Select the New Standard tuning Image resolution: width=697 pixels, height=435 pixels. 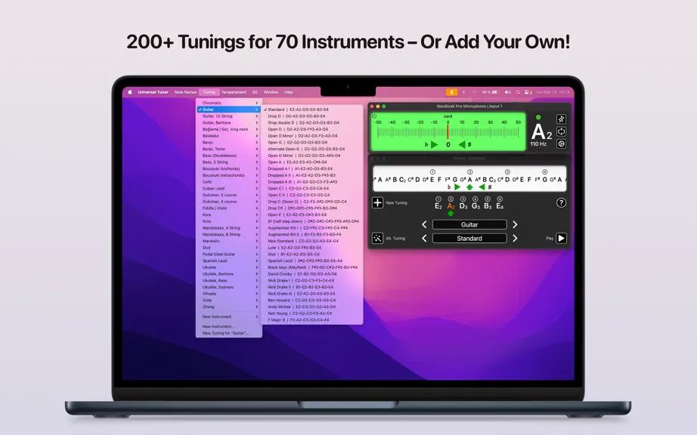[312, 241]
